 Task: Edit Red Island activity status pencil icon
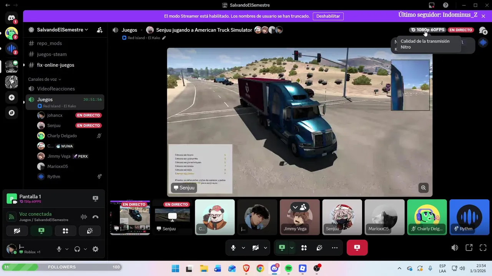coord(164,38)
